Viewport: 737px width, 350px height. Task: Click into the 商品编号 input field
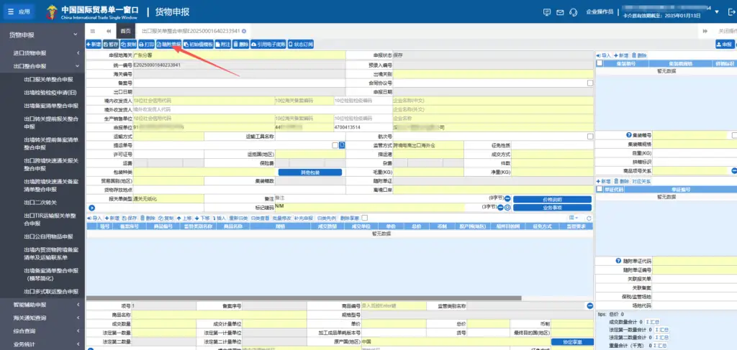(x=392, y=306)
